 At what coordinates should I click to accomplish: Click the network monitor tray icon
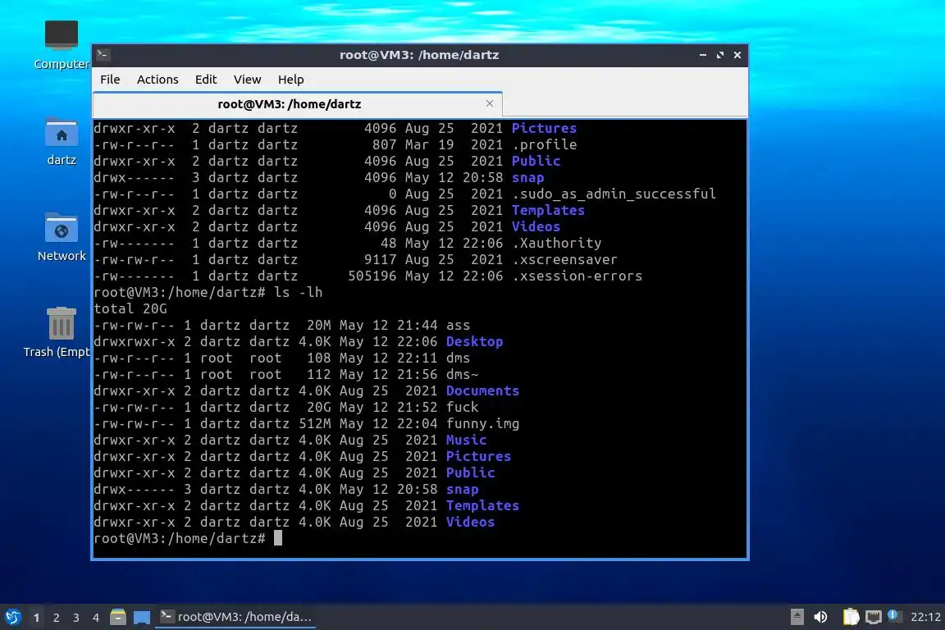[x=873, y=617]
